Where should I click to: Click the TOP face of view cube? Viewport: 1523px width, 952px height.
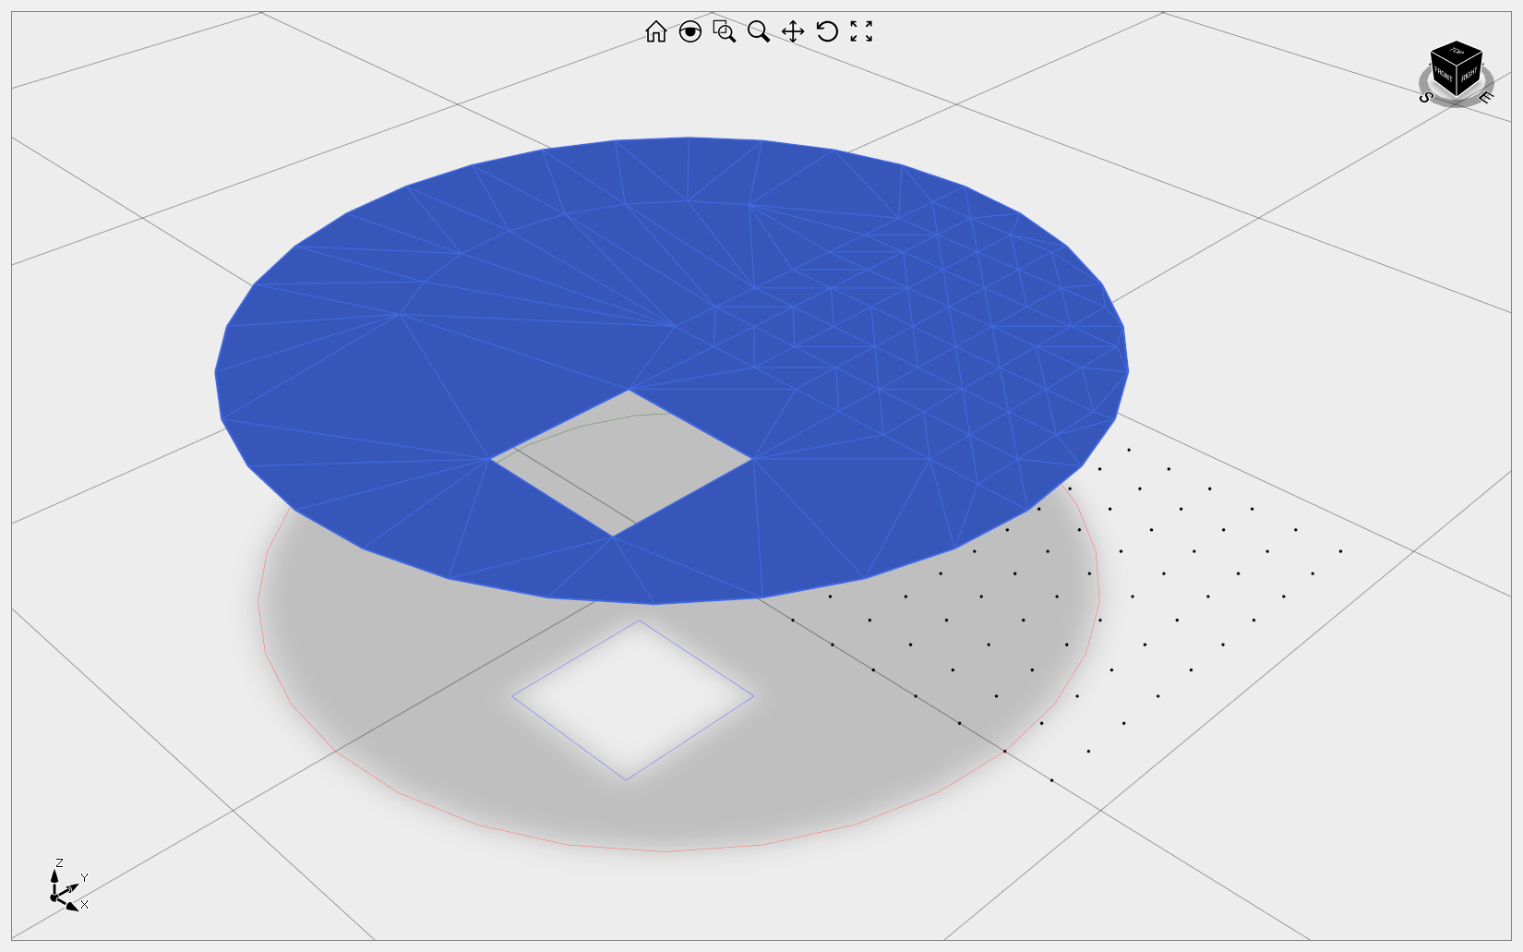point(1457,52)
